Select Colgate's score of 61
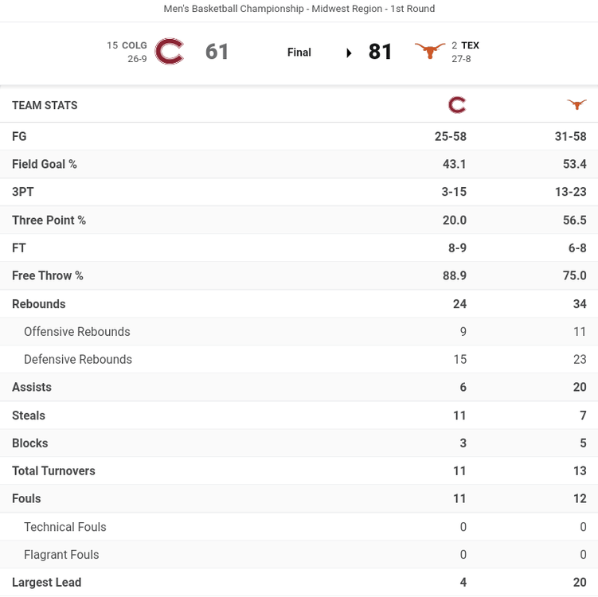The image size is (598, 597). coord(217,52)
